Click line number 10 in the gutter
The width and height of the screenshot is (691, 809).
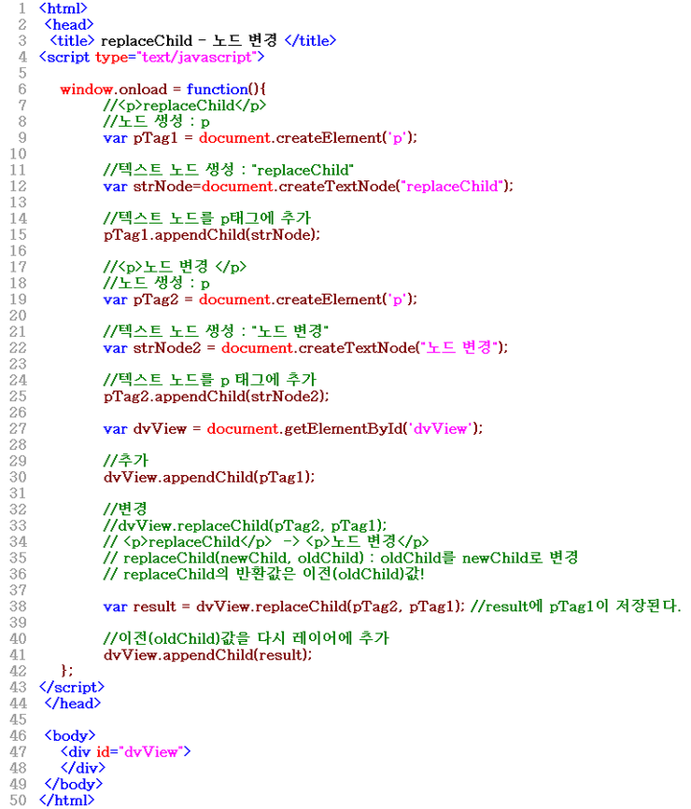(x=18, y=154)
